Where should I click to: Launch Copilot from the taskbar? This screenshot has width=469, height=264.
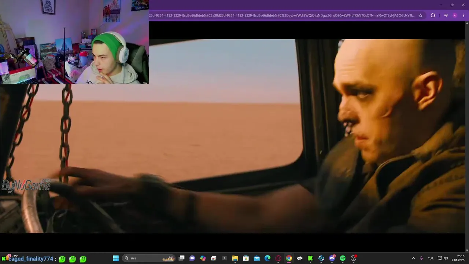pyautogui.click(x=203, y=258)
